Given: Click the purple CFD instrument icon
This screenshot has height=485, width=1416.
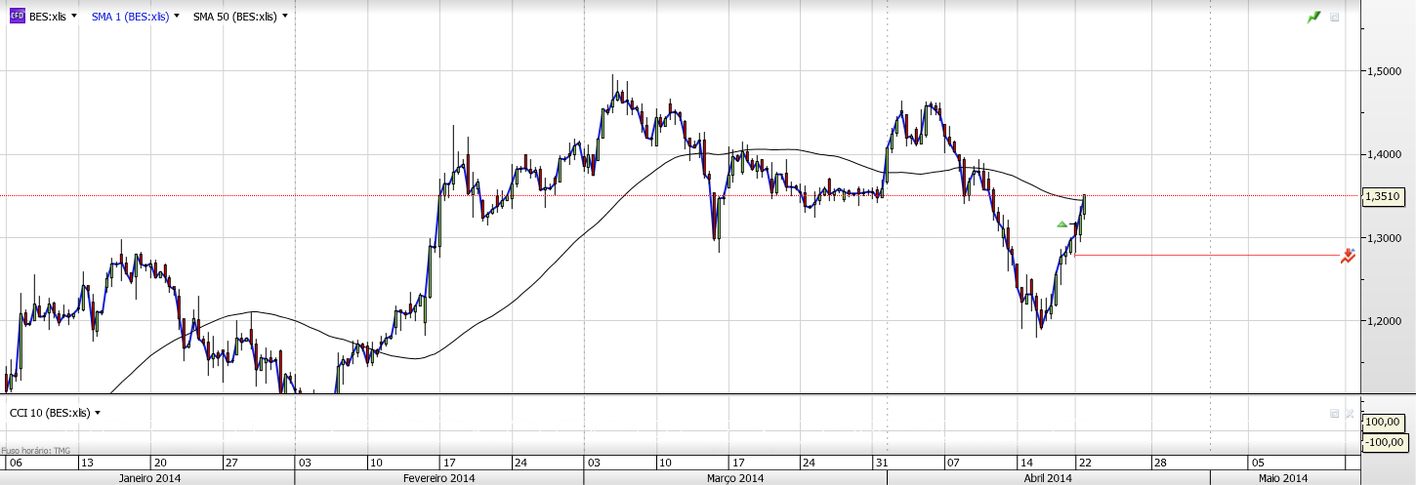Looking at the screenshot, I should point(17,17).
